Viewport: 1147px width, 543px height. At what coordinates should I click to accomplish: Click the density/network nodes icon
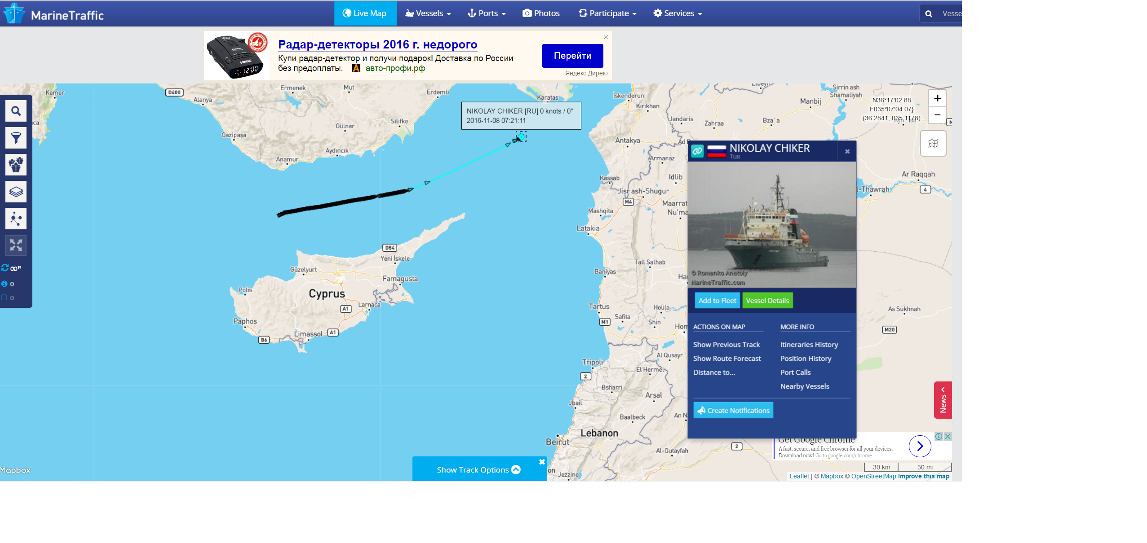pyautogui.click(x=16, y=219)
